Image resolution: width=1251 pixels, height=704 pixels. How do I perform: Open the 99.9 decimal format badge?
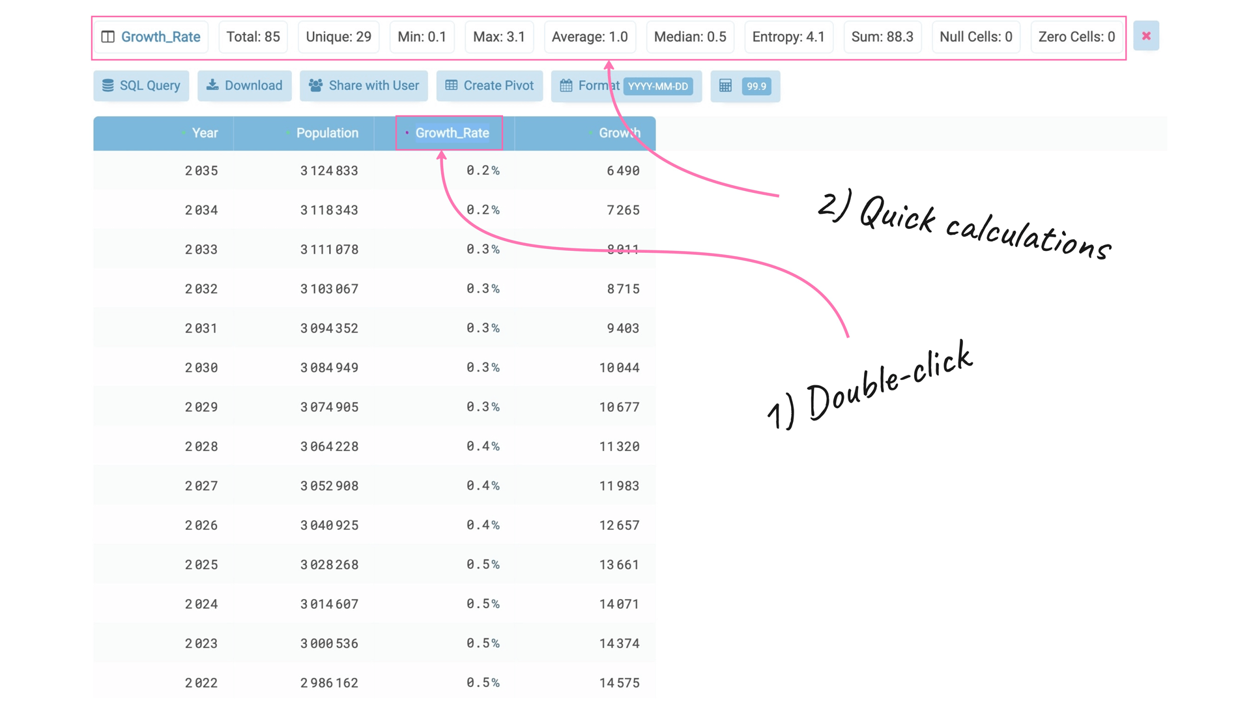pyautogui.click(x=756, y=86)
